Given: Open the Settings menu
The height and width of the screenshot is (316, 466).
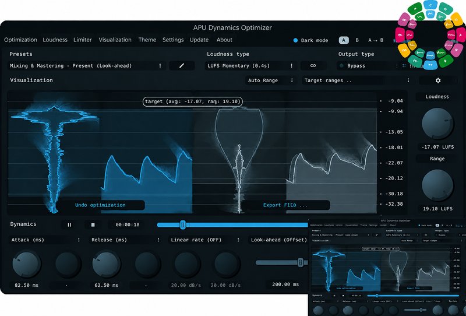Looking at the screenshot, I should (x=173, y=40).
